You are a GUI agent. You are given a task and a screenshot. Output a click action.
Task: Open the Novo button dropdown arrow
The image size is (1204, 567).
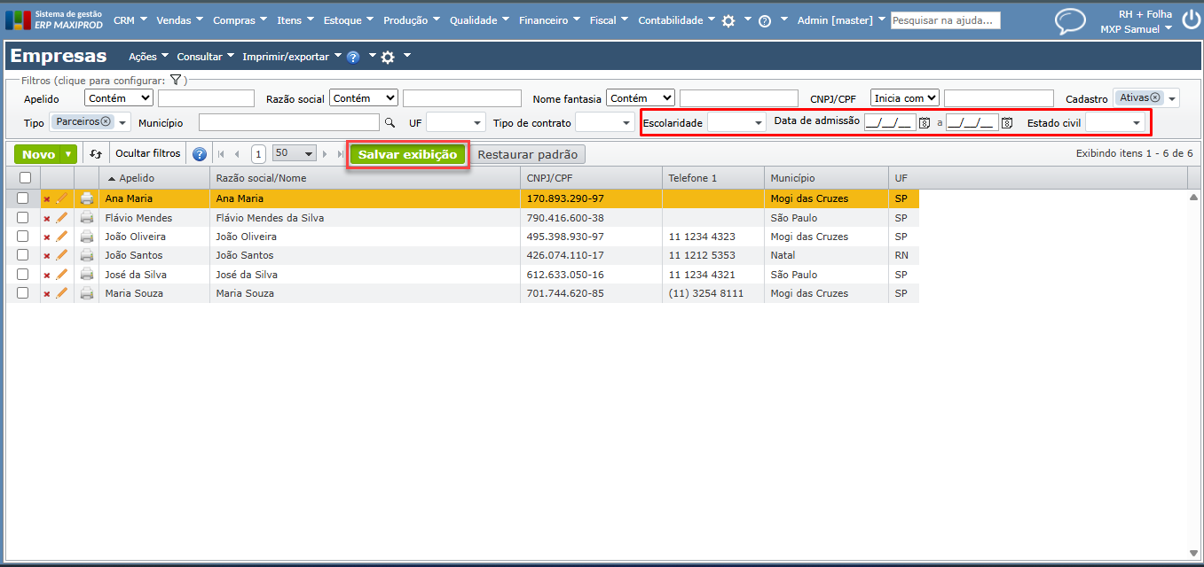pos(69,154)
